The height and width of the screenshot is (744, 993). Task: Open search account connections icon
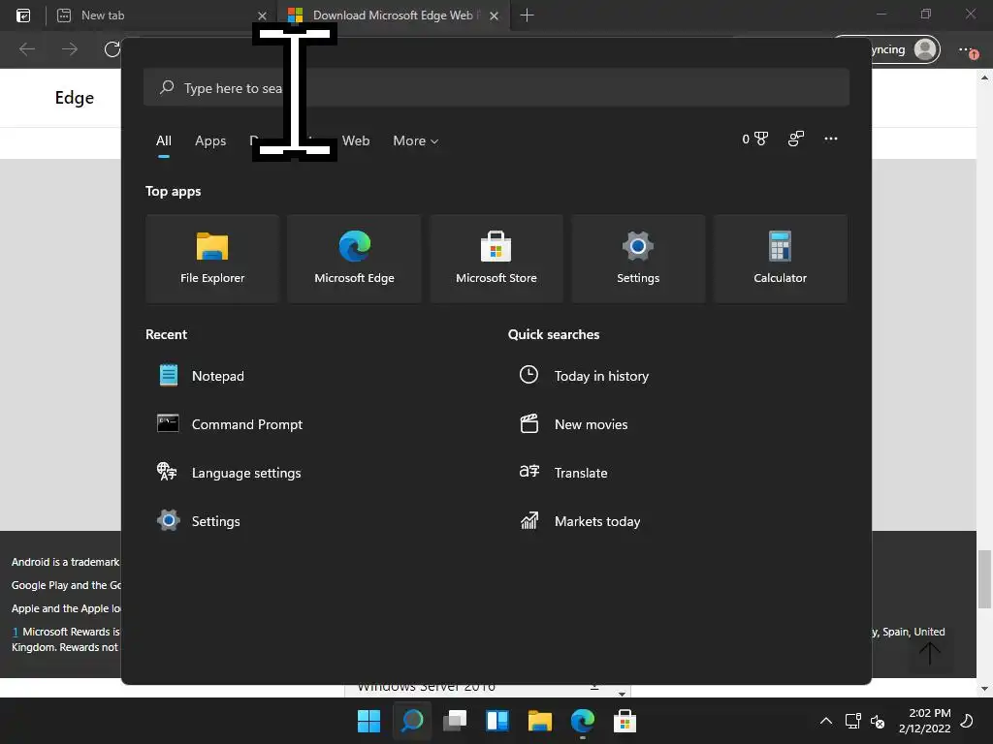coord(795,139)
